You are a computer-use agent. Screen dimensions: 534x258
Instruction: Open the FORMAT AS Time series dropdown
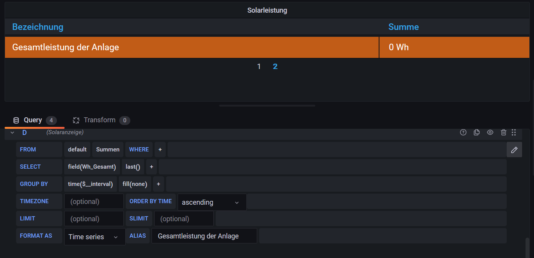(95, 237)
